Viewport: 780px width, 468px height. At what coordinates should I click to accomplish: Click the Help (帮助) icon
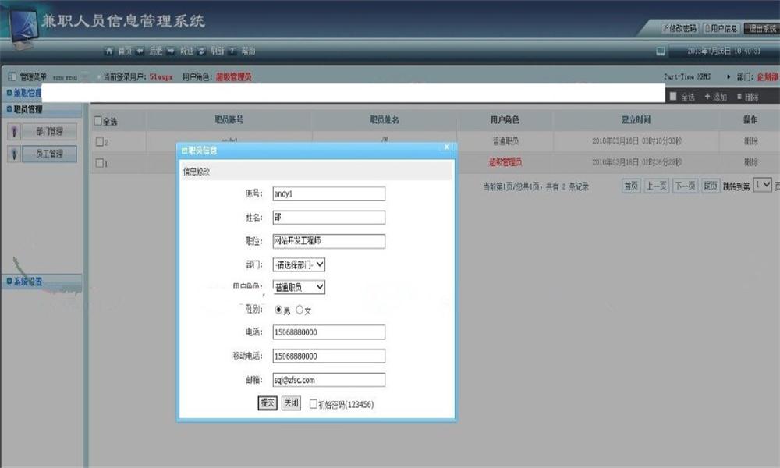pyautogui.click(x=232, y=51)
